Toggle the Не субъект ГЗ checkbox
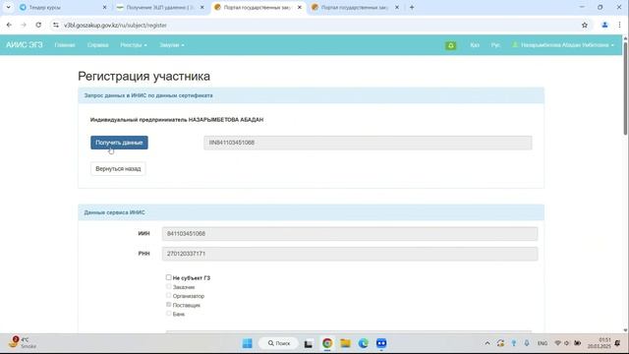 click(x=168, y=277)
